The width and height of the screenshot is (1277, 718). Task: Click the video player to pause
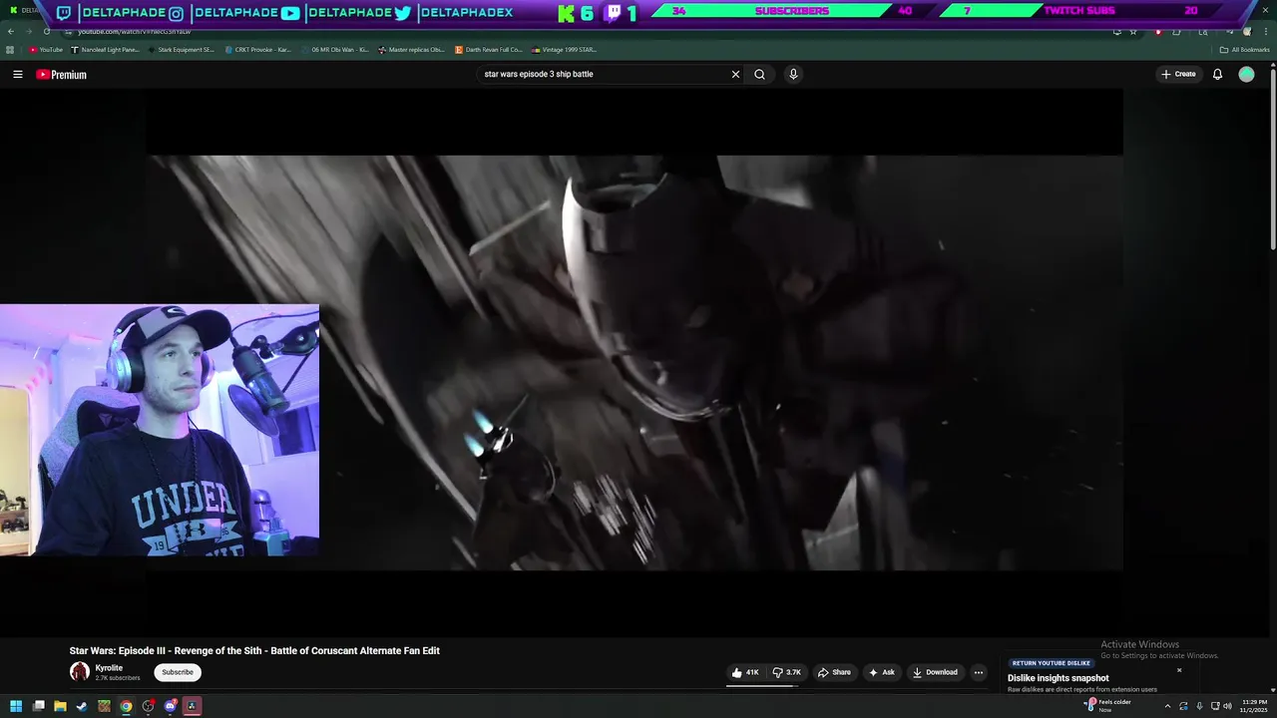tap(635, 363)
